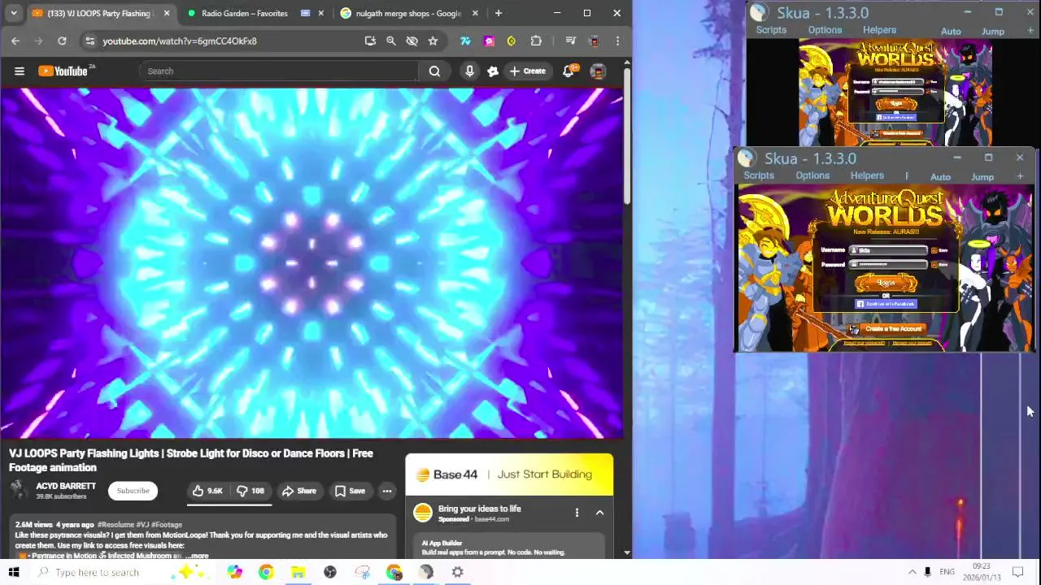Click plus button in front Skua menu bar
The width and height of the screenshot is (1041, 585).
1020,176
